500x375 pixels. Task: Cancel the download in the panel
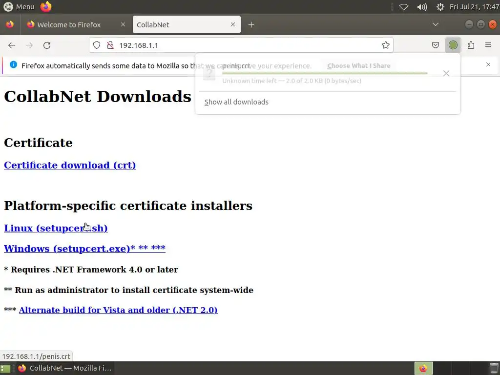click(x=446, y=73)
